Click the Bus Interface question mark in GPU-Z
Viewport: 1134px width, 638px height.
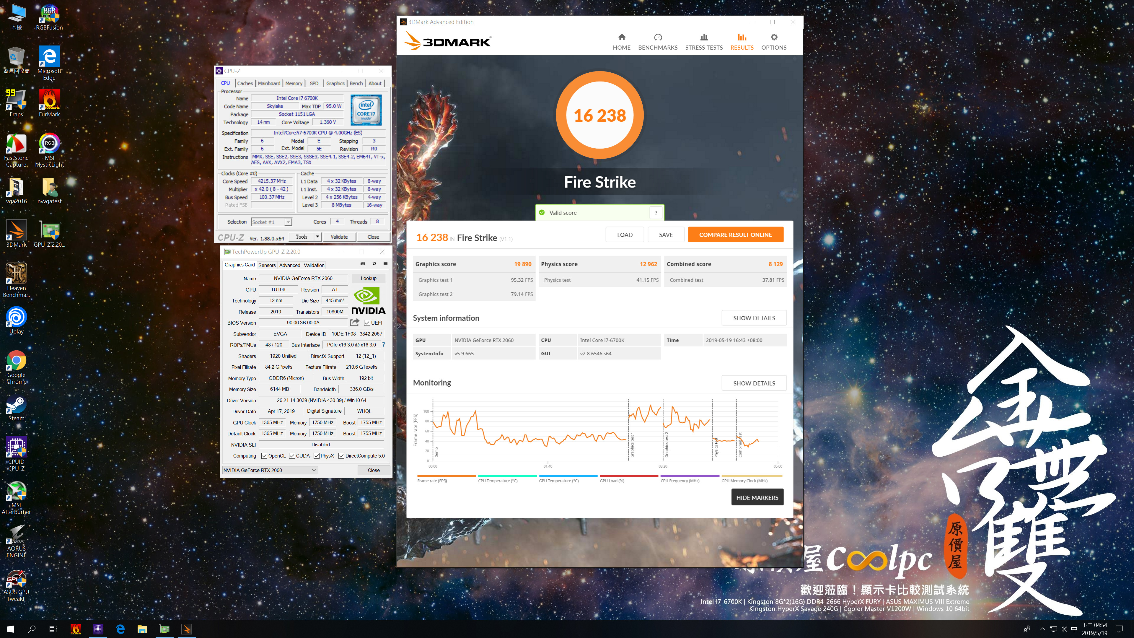tap(383, 345)
